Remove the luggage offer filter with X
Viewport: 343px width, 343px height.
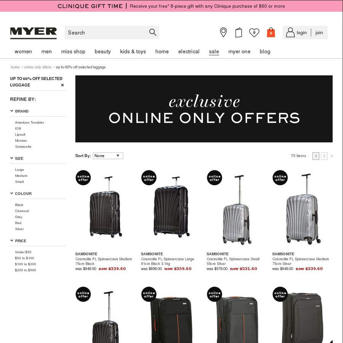[x=63, y=85]
